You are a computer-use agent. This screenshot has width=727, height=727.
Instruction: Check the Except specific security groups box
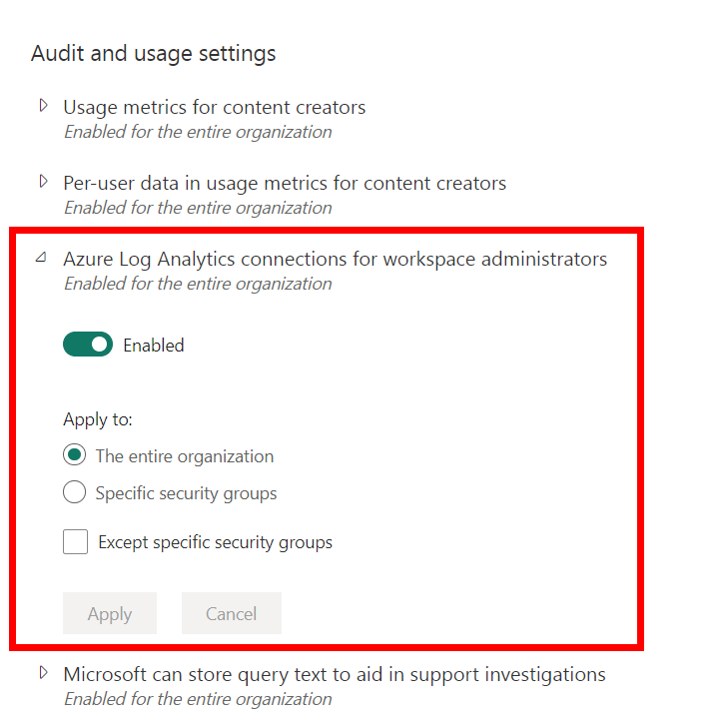(x=75, y=542)
